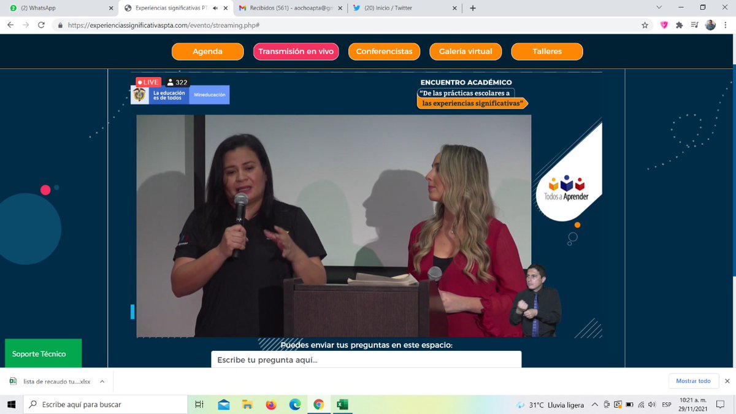Click the Windows search box
Screen dimensions: 736x414
point(105,404)
